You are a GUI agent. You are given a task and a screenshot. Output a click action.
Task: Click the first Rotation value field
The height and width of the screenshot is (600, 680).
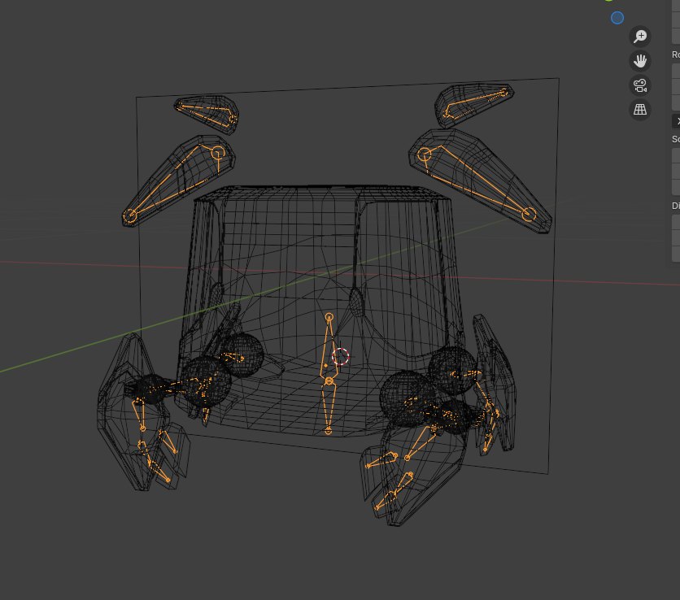pos(676,71)
